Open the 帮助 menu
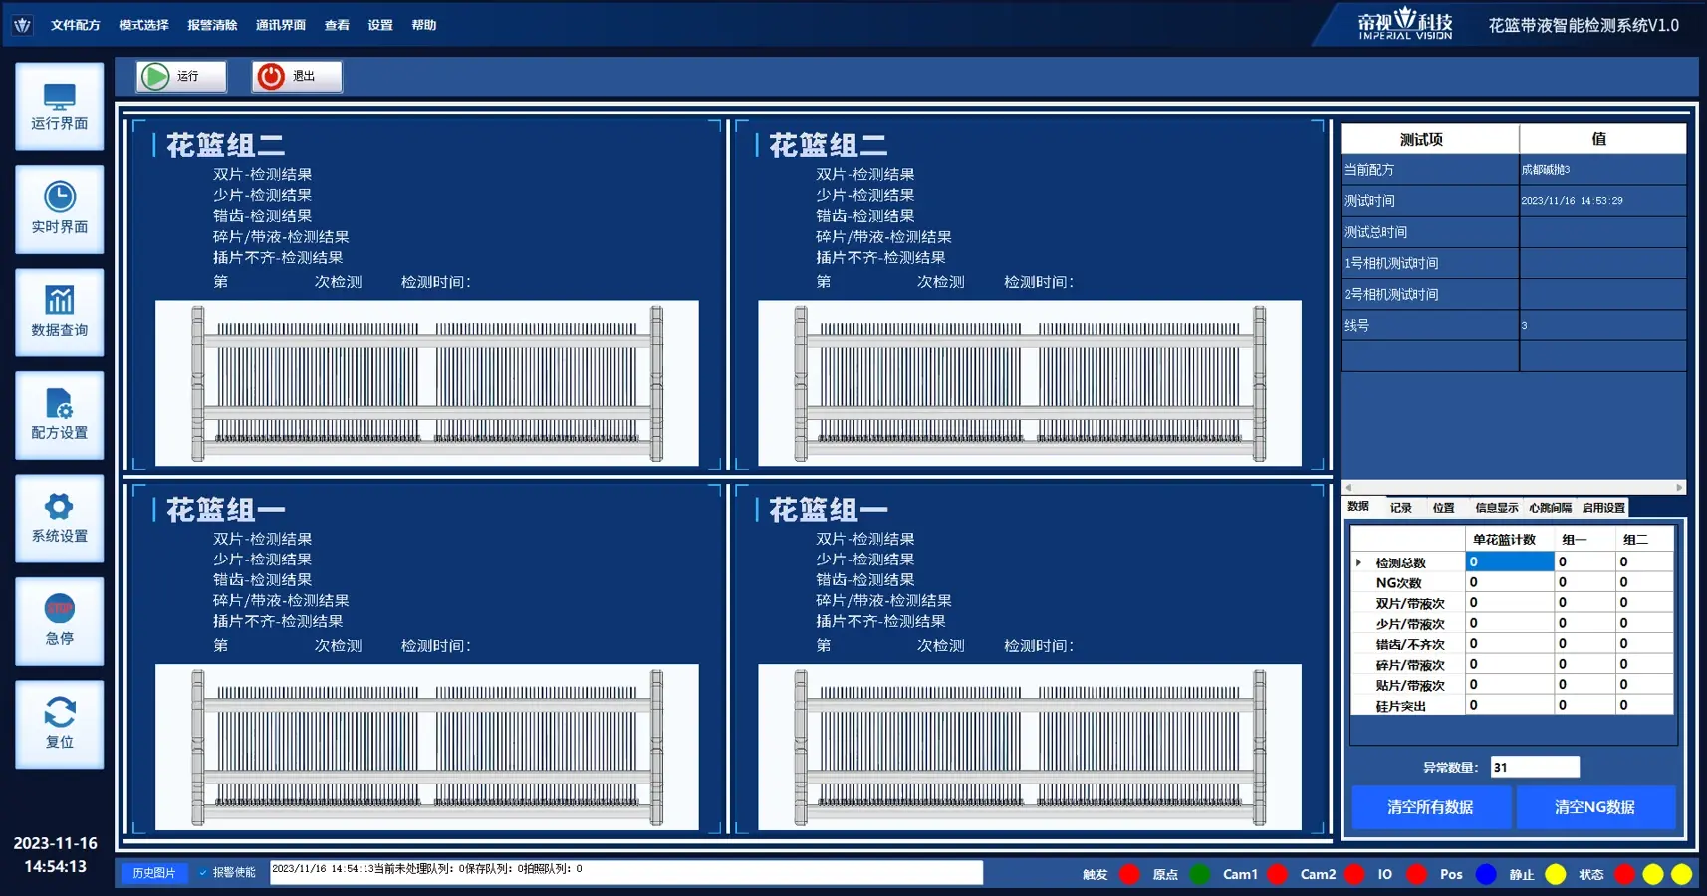This screenshot has width=1707, height=896. tap(424, 25)
